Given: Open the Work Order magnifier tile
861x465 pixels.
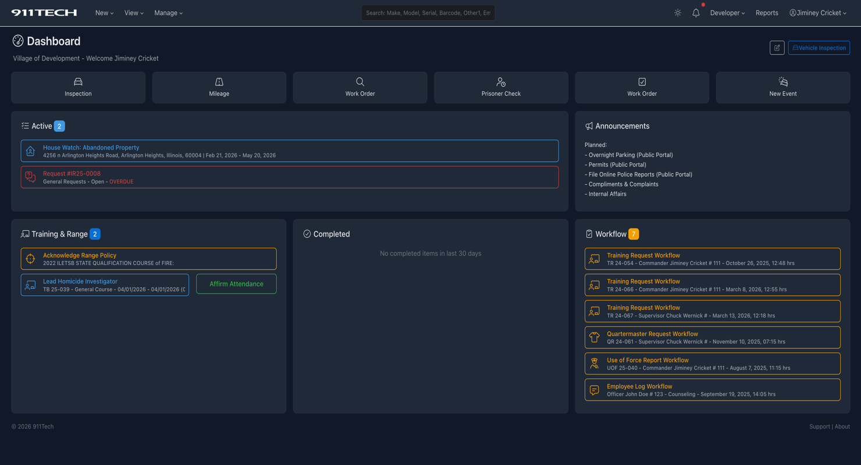Looking at the screenshot, I should point(360,87).
